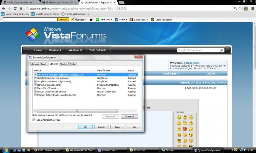Insert the sunglasses cool smiley

[x=179, y=141]
